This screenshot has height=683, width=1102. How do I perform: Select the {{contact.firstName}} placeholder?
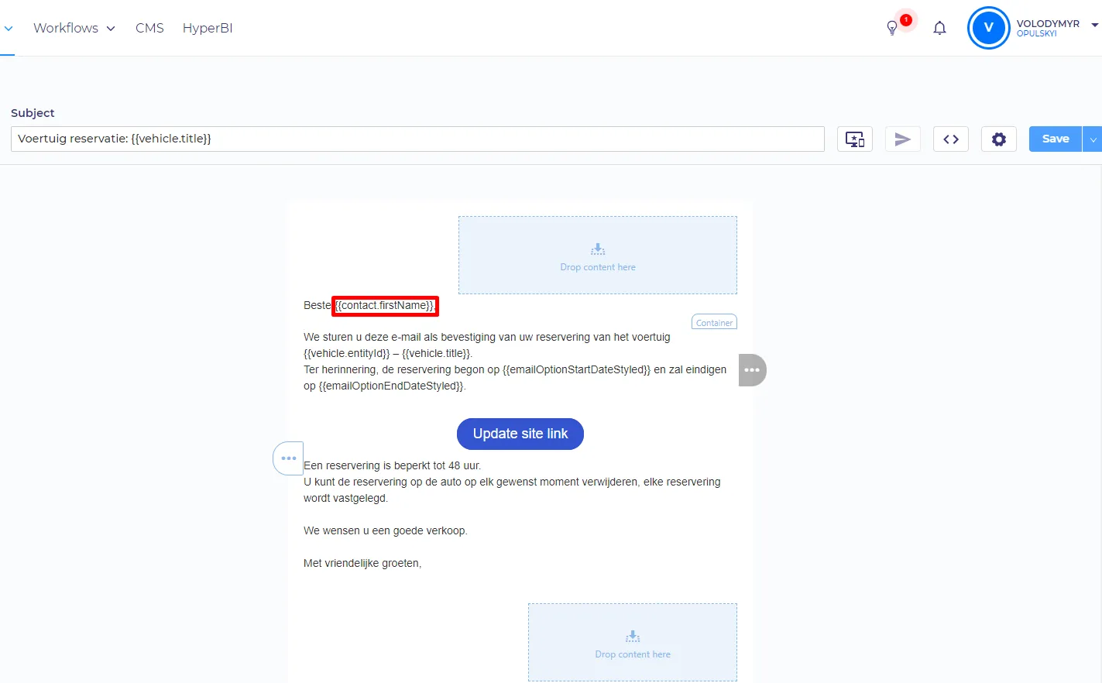click(x=385, y=305)
